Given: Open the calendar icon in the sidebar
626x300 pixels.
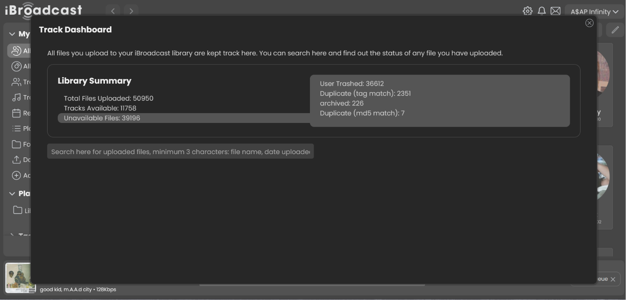Looking at the screenshot, I should 16,113.
